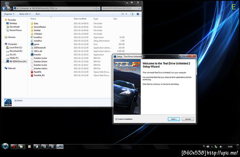The image size is (240, 157).
Task: Click TDU2 drive thumbnail in details pane
Action: tap(8, 102)
